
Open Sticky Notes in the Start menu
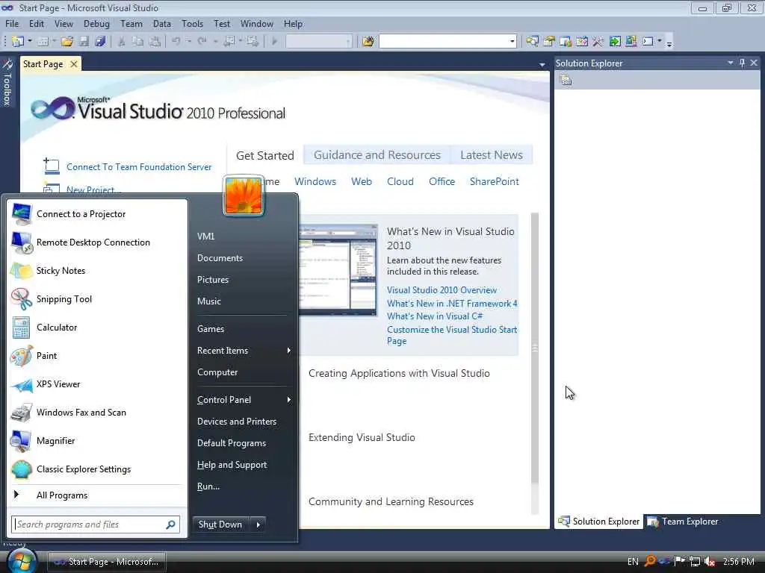pyautogui.click(x=61, y=271)
